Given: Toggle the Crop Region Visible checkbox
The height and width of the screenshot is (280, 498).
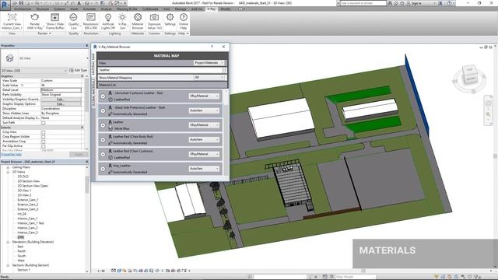Looking at the screenshot, I should pos(44,137).
